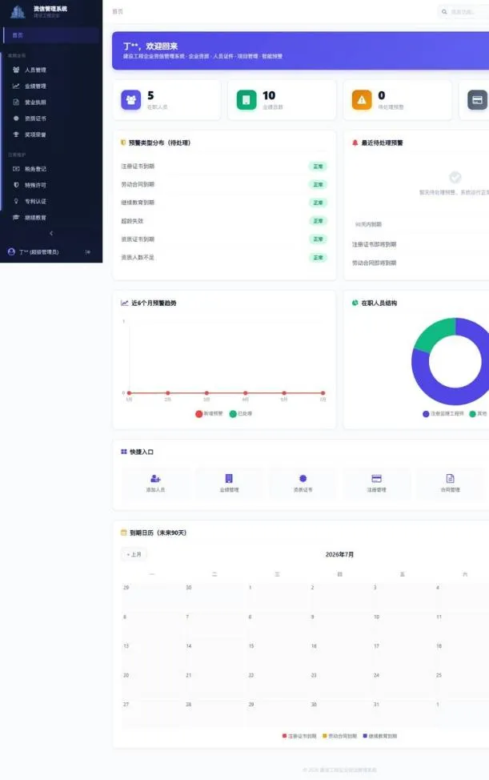Image resolution: width=489 pixels, height=780 pixels.
Task: Click the 2026年7月 calendar title
Action: pyautogui.click(x=339, y=555)
